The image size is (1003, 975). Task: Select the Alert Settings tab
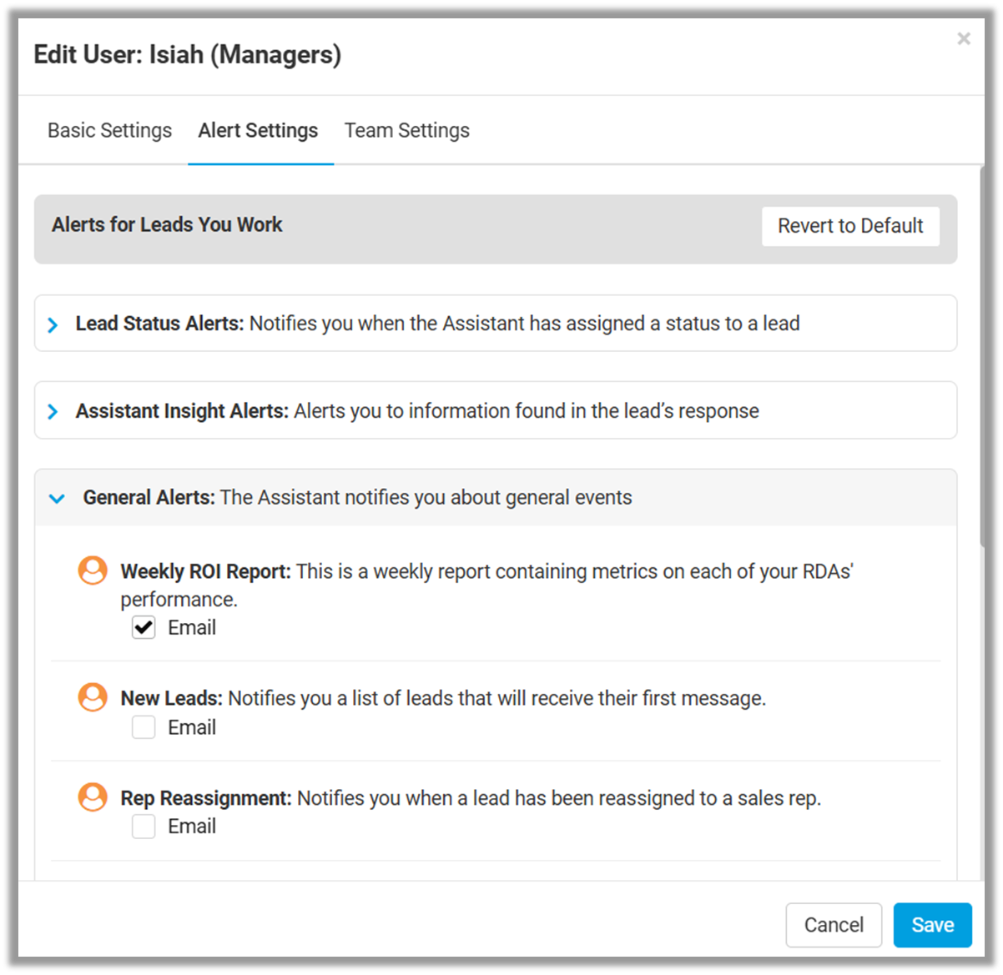(258, 131)
